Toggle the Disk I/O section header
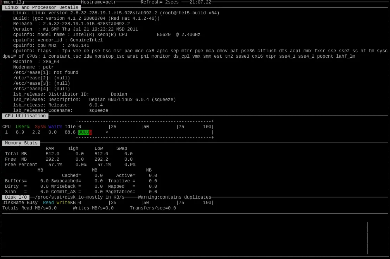The image size is (390, 259). tap(15, 197)
